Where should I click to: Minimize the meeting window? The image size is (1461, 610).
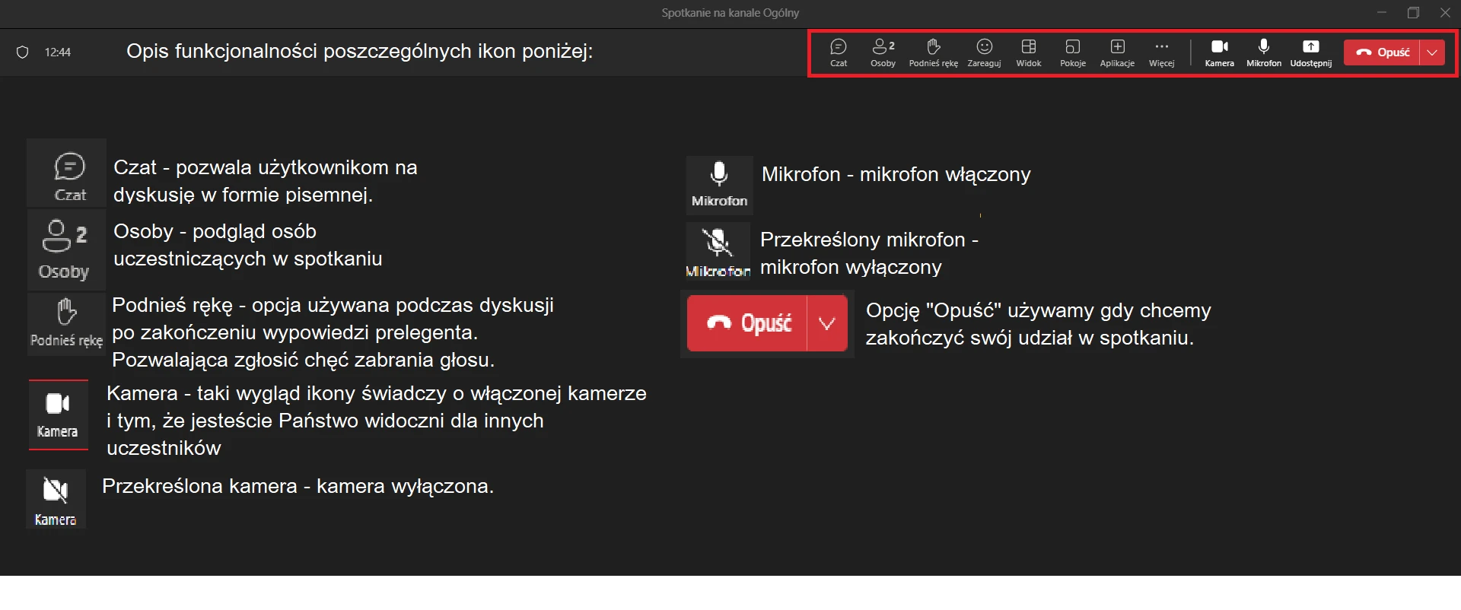tap(1382, 13)
